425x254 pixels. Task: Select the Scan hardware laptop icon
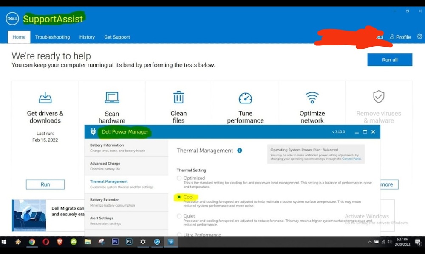coord(112,98)
